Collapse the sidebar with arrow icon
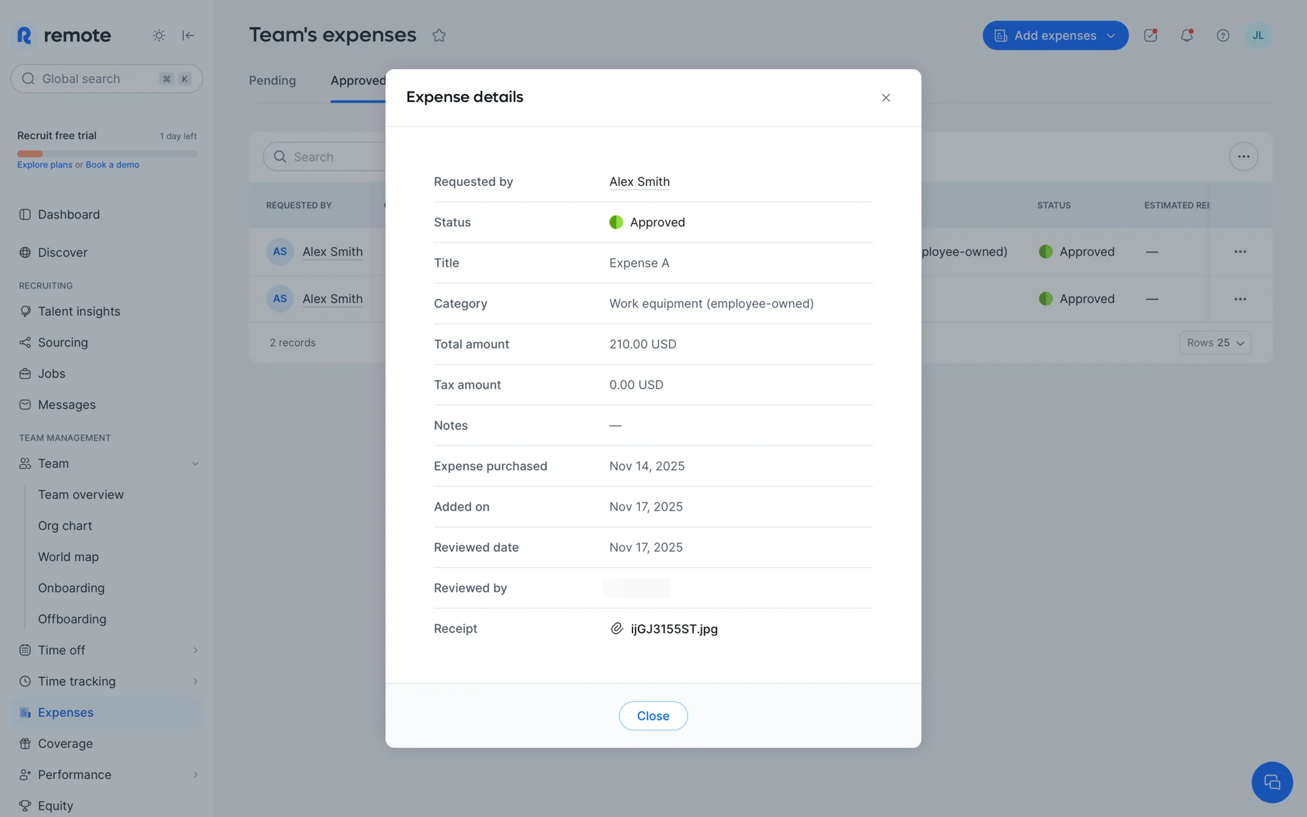The width and height of the screenshot is (1307, 817). [x=189, y=35]
